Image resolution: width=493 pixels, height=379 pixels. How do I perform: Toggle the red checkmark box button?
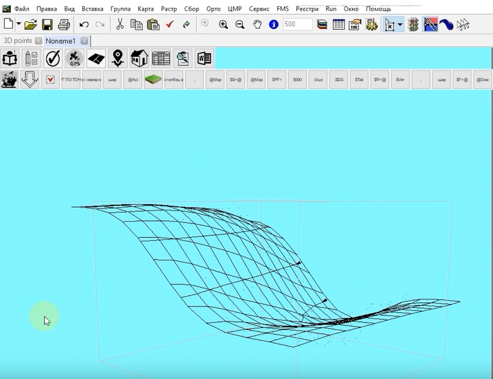point(50,79)
